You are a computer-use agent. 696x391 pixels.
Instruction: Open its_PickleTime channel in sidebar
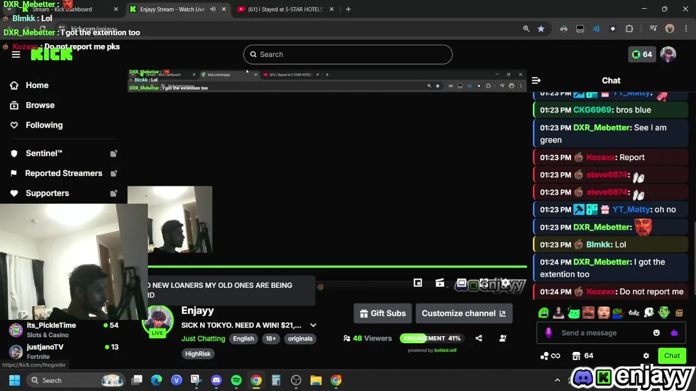tap(64, 330)
